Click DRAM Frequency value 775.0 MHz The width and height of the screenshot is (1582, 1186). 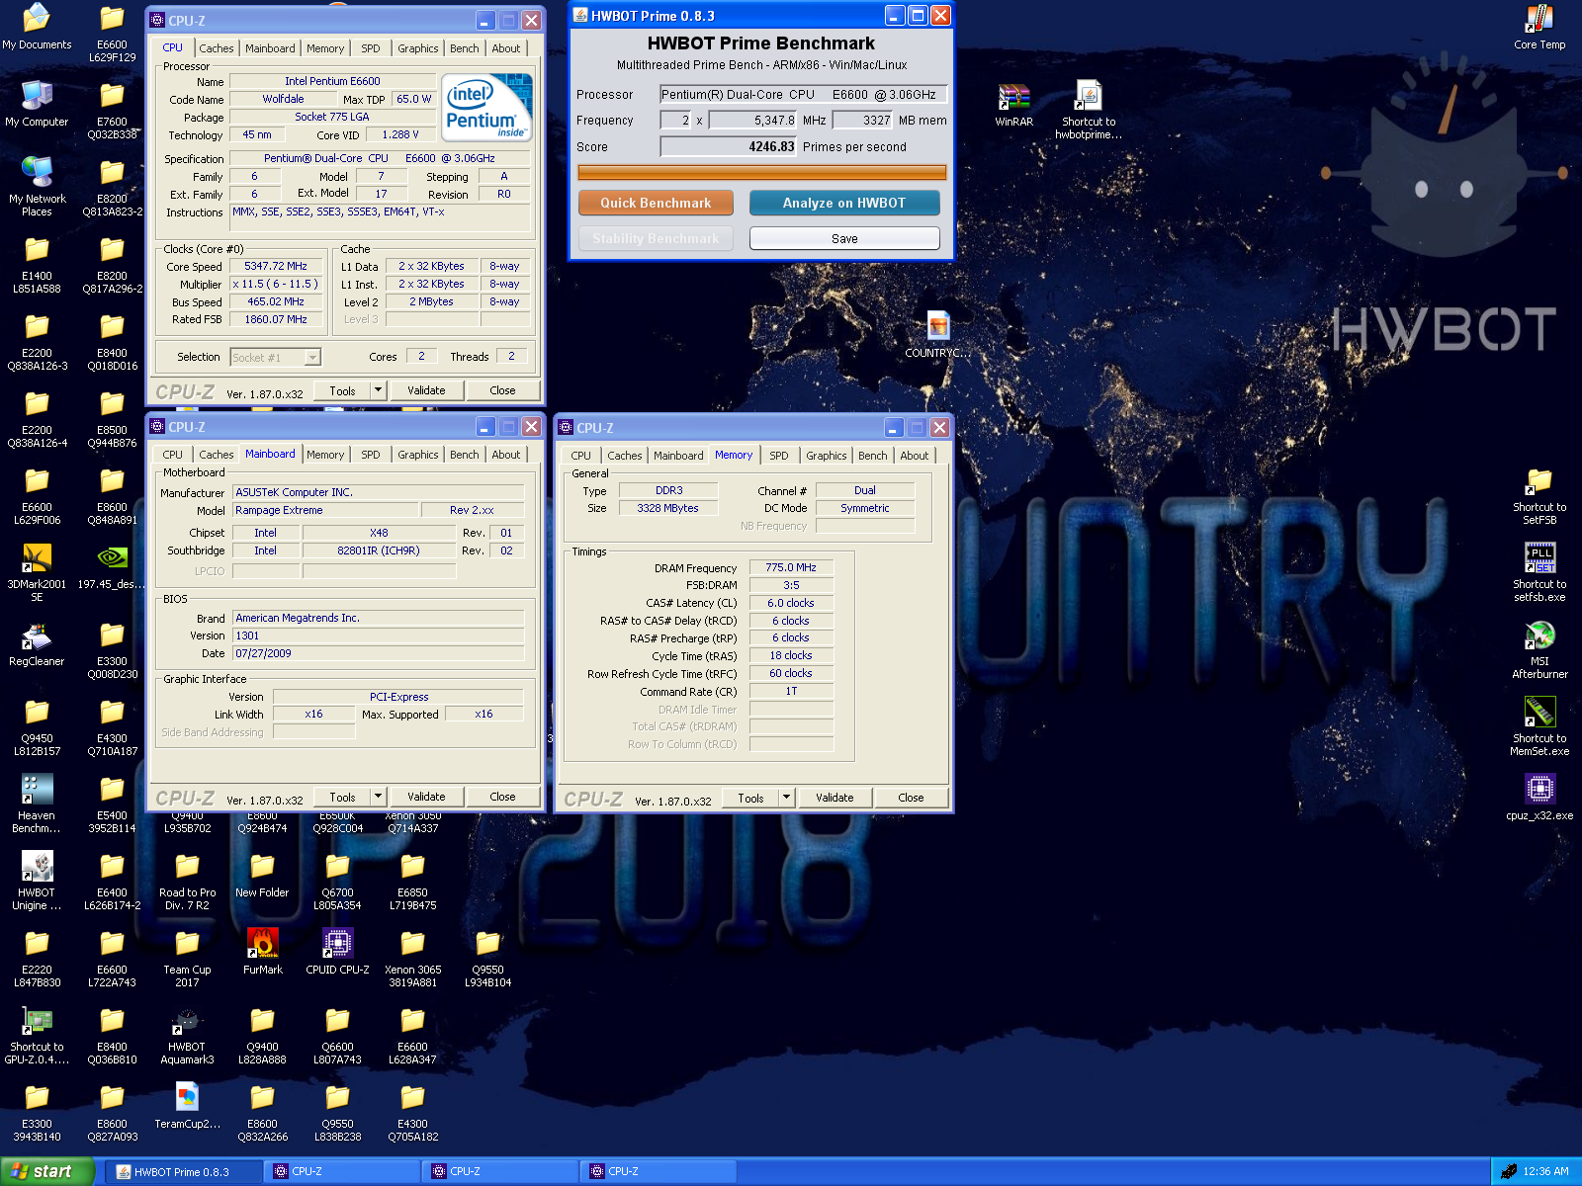(791, 567)
